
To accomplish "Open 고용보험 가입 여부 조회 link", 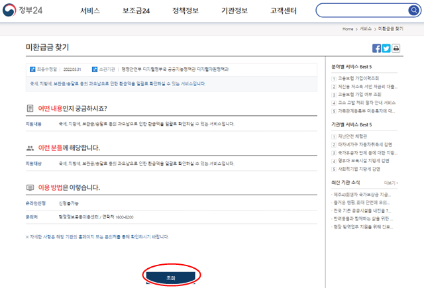I will pyautogui.click(x=359, y=95).
